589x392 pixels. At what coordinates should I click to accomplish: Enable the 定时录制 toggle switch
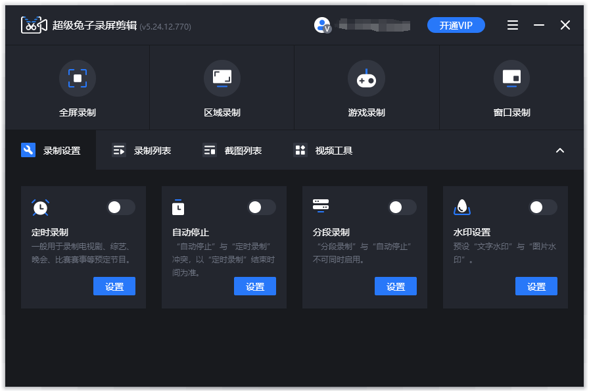coord(121,207)
